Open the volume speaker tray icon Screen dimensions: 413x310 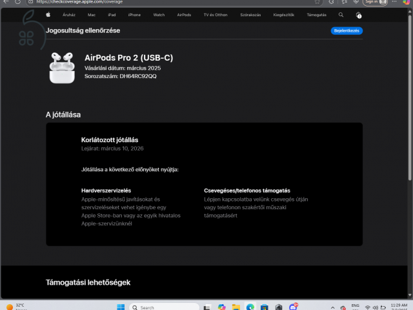pos(376,307)
